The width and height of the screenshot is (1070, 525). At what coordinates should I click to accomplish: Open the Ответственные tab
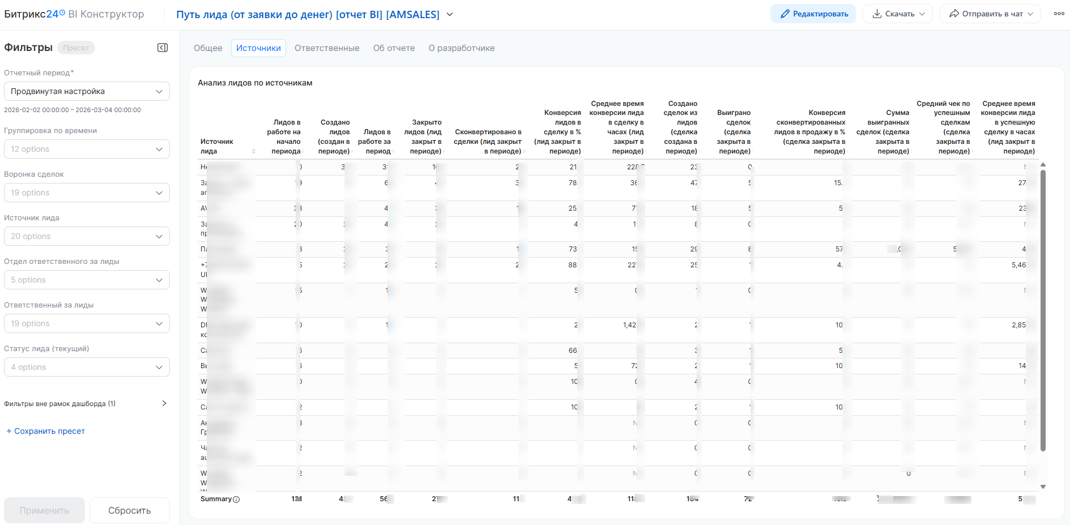click(327, 48)
